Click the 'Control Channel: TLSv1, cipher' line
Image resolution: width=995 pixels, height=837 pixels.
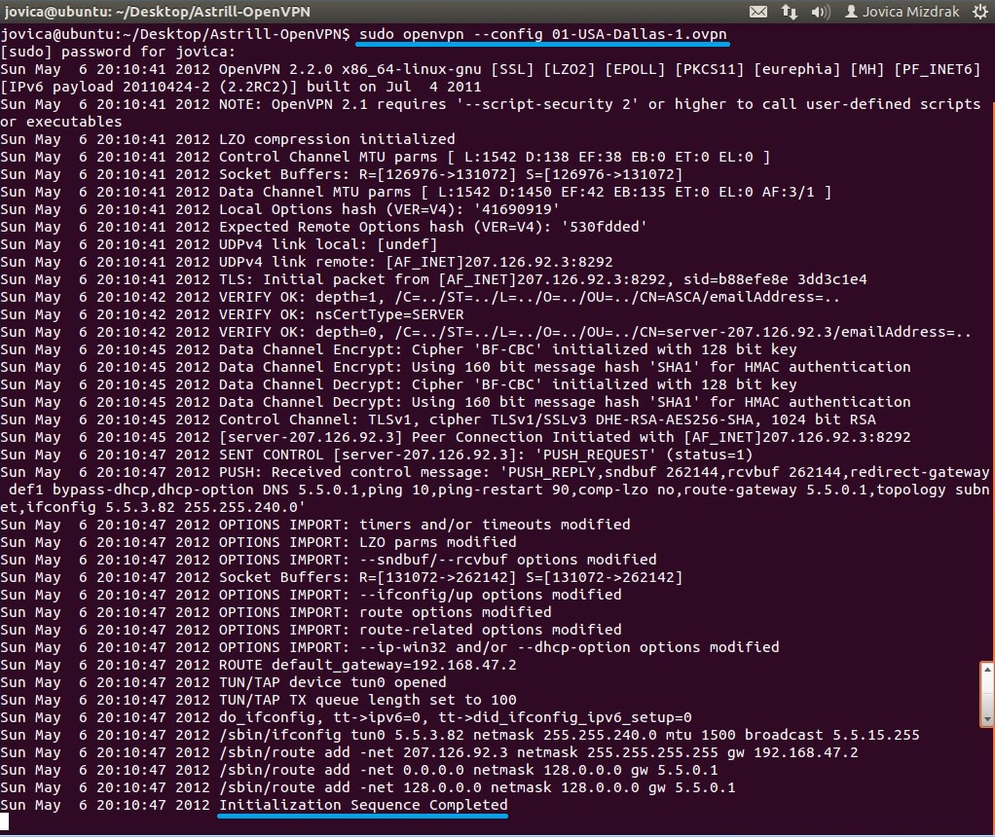pyautogui.click(x=438, y=420)
